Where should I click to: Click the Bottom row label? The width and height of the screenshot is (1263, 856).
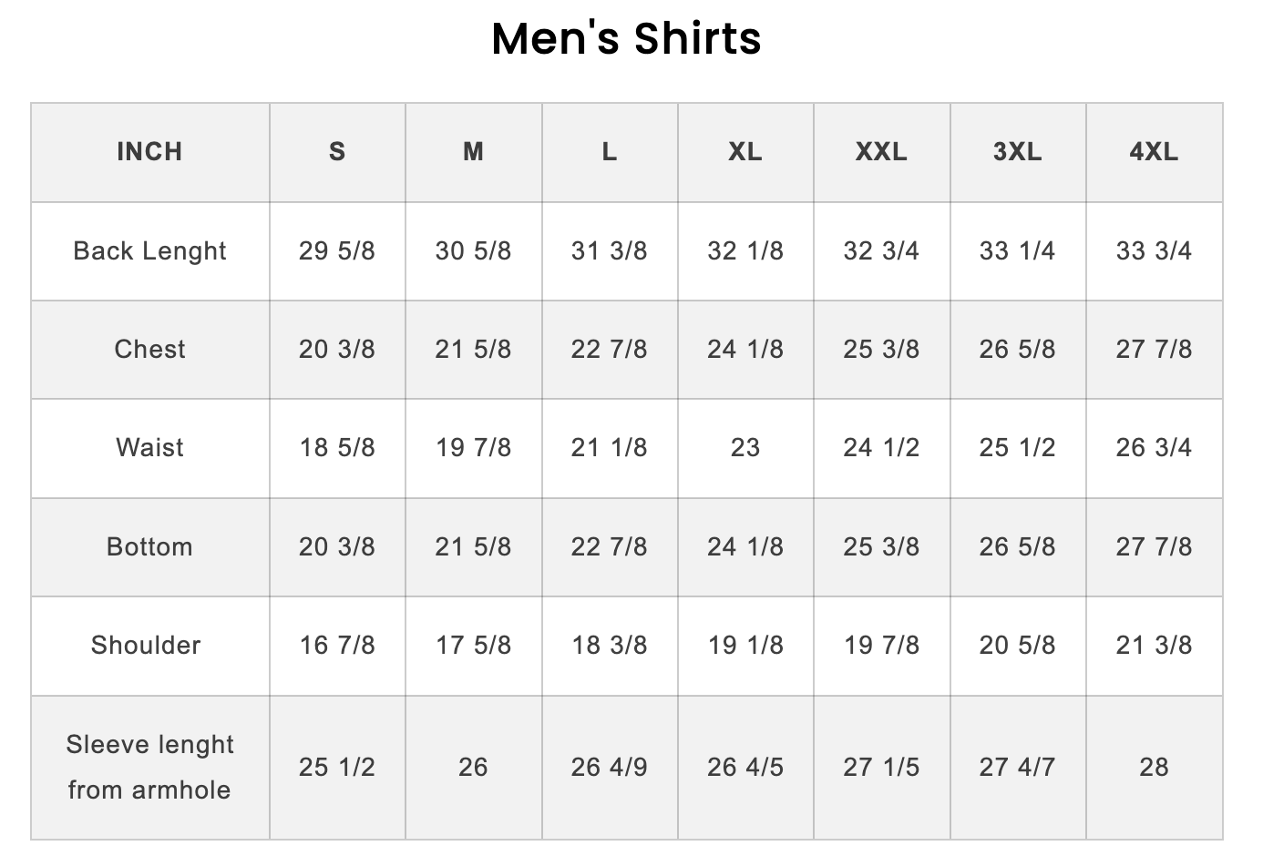tap(149, 546)
